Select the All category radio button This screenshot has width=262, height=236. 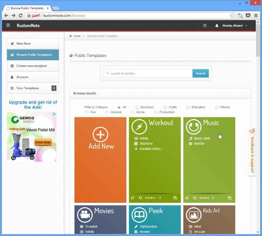coord(119,107)
